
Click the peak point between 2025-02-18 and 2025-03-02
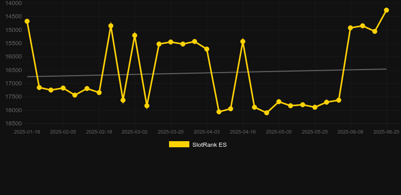(x=111, y=26)
